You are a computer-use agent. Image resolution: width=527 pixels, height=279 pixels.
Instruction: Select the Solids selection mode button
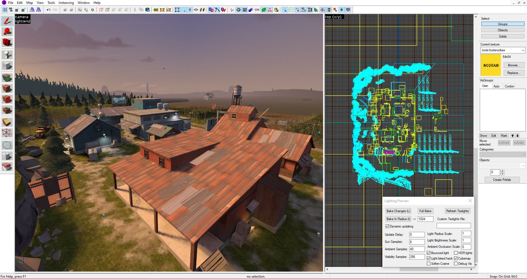502,36
